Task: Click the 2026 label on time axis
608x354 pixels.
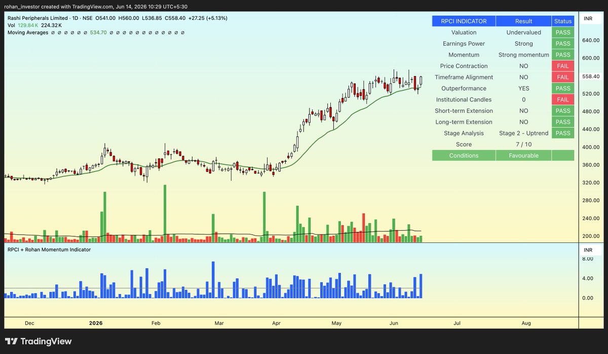Action: tap(96, 323)
